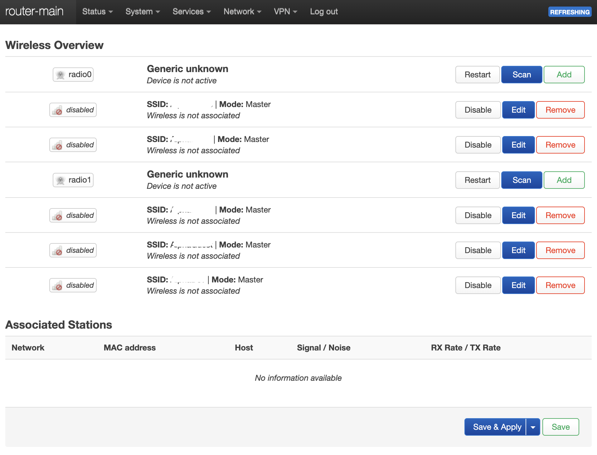
Task: Disable the first wireless network under radio1
Action: 478,215
